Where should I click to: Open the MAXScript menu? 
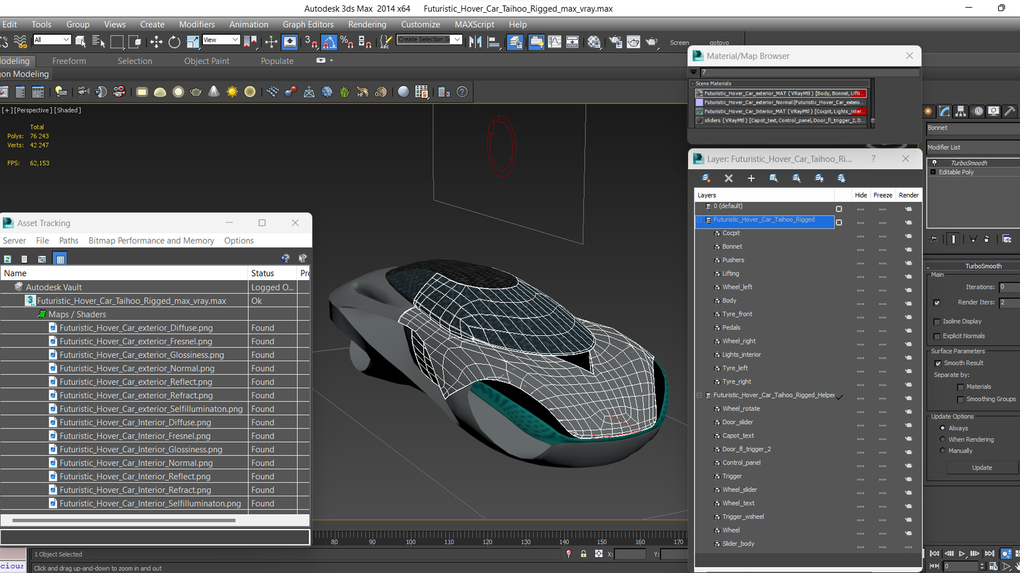(x=474, y=24)
